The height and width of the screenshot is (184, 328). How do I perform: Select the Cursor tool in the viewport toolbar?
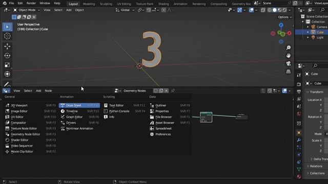pyautogui.click(x=7, y=36)
